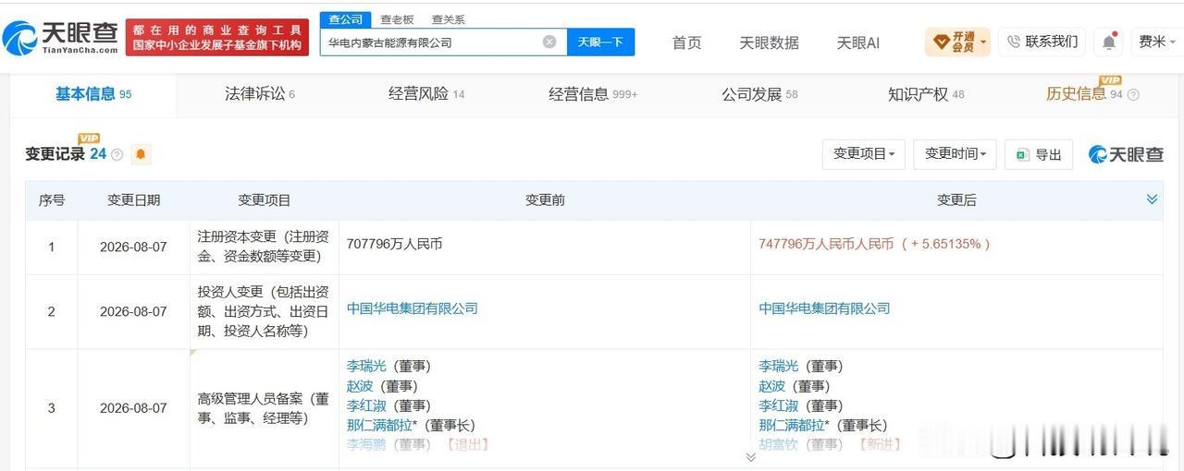Image resolution: width=1184 pixels, height=471 pixels.
Task: Open 胡富钦 link marked 新进
Action: 778,444
